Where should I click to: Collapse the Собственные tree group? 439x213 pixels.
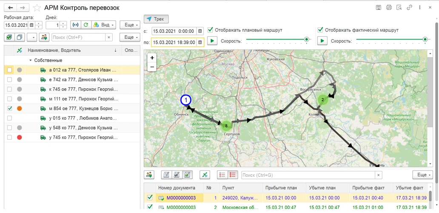tap(31, 60)
